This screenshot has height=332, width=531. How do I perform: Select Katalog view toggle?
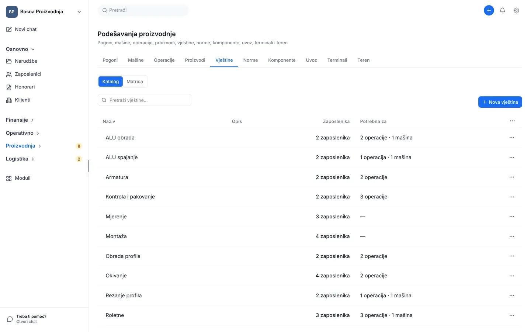point(111,82)
